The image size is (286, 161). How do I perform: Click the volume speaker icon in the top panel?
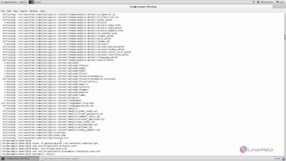coord(253,2)
